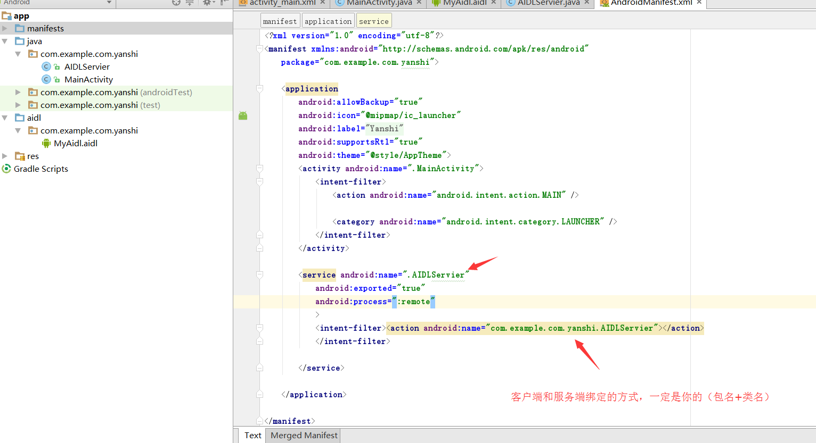Click the manifest breadcrumb
The width and height of the screenshot is (816, 443).
pyautogui.click(x=280, y=21)
